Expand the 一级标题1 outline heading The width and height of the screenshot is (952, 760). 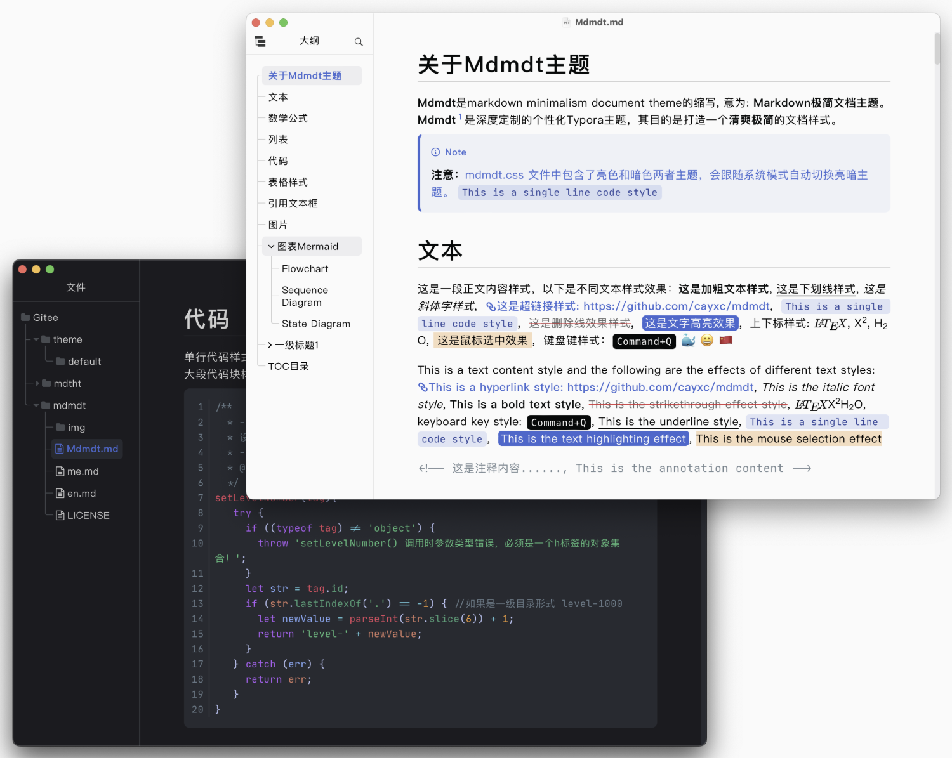(x=270, y=344)
